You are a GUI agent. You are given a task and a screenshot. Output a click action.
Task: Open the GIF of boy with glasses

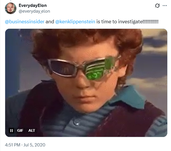86,83
